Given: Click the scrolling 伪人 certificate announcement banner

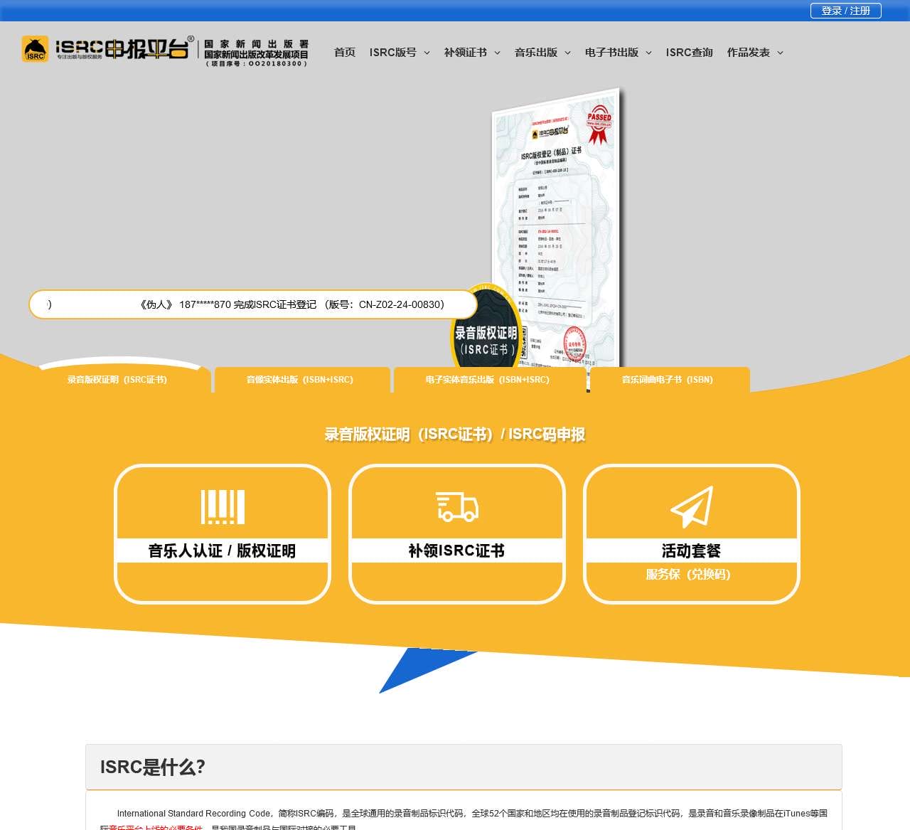Looking at the screenshot, I should click(253, 304).
